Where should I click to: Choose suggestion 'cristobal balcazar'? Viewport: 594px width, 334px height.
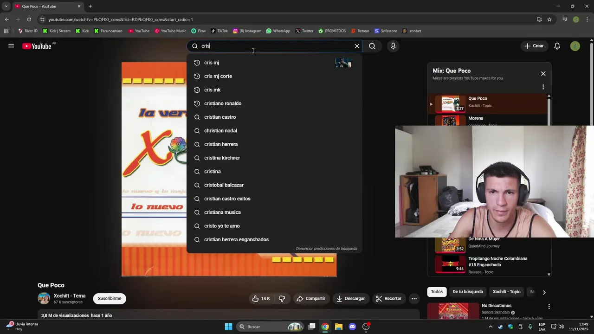tap(274, 185)
